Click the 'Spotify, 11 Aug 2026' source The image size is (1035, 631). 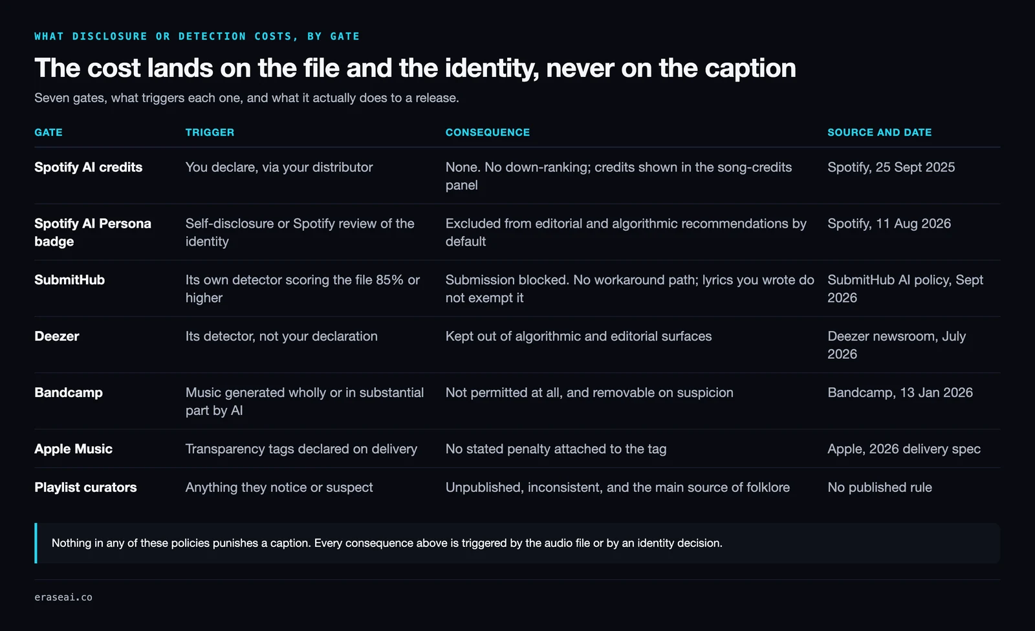click(889, 224)
